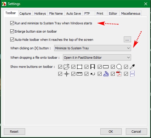Click the Cancel button
The image size is (151, 138).
click(136, 132)
